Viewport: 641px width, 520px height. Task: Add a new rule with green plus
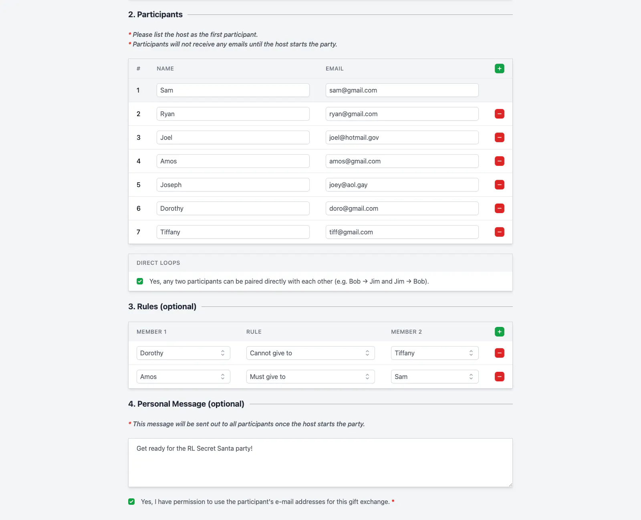[499, 332]
